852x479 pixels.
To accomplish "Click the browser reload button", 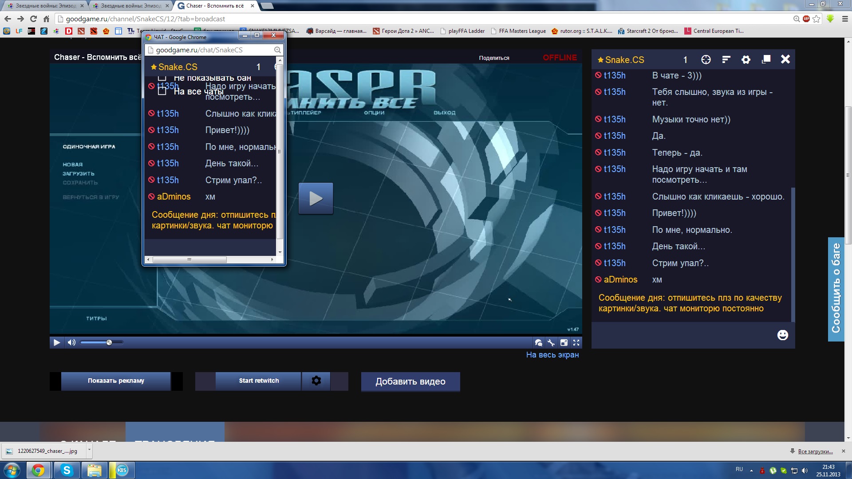I will (33, 19).
